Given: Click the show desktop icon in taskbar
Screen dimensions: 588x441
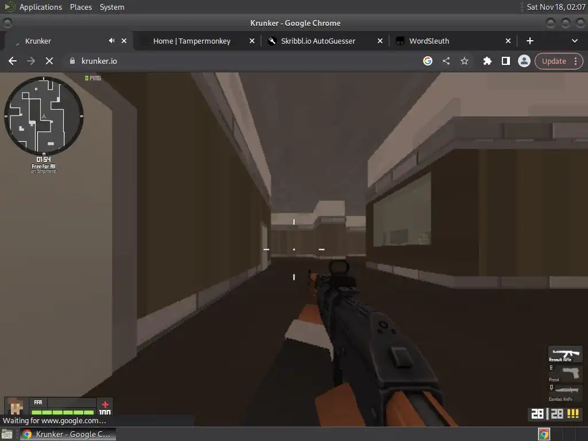Looking at the screenshot, I should (7, 434).
